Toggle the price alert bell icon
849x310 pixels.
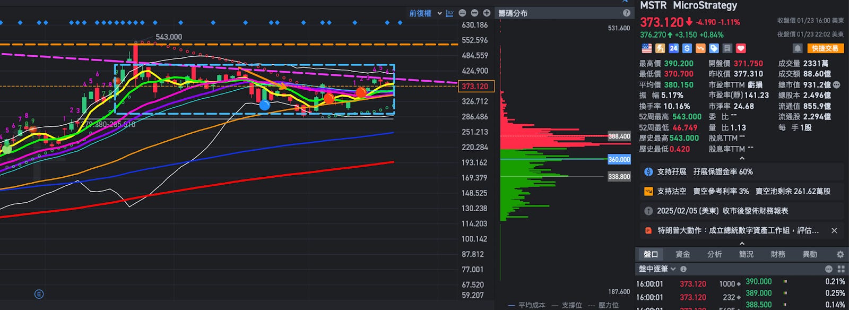[x=798, y=48]
